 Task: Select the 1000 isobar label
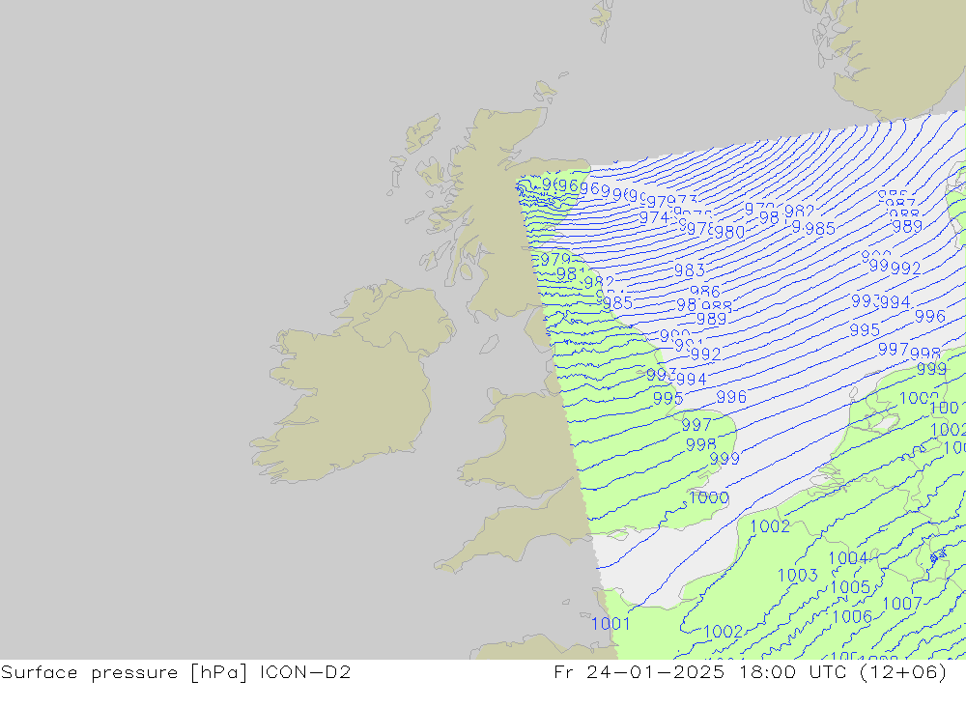(708, 497)
